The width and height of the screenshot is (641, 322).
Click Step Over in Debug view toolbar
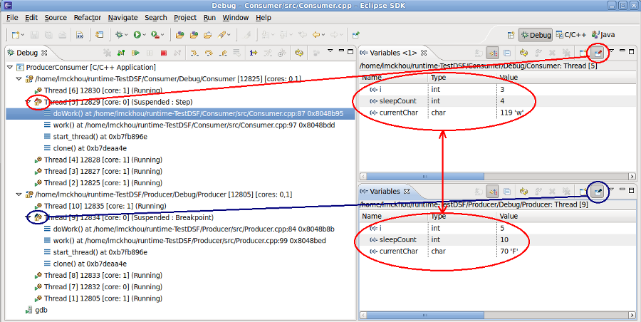209,53
